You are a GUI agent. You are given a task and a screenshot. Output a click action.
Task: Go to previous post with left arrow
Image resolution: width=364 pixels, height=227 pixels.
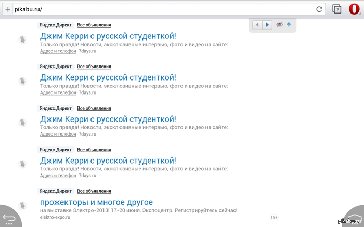(257, 25)
